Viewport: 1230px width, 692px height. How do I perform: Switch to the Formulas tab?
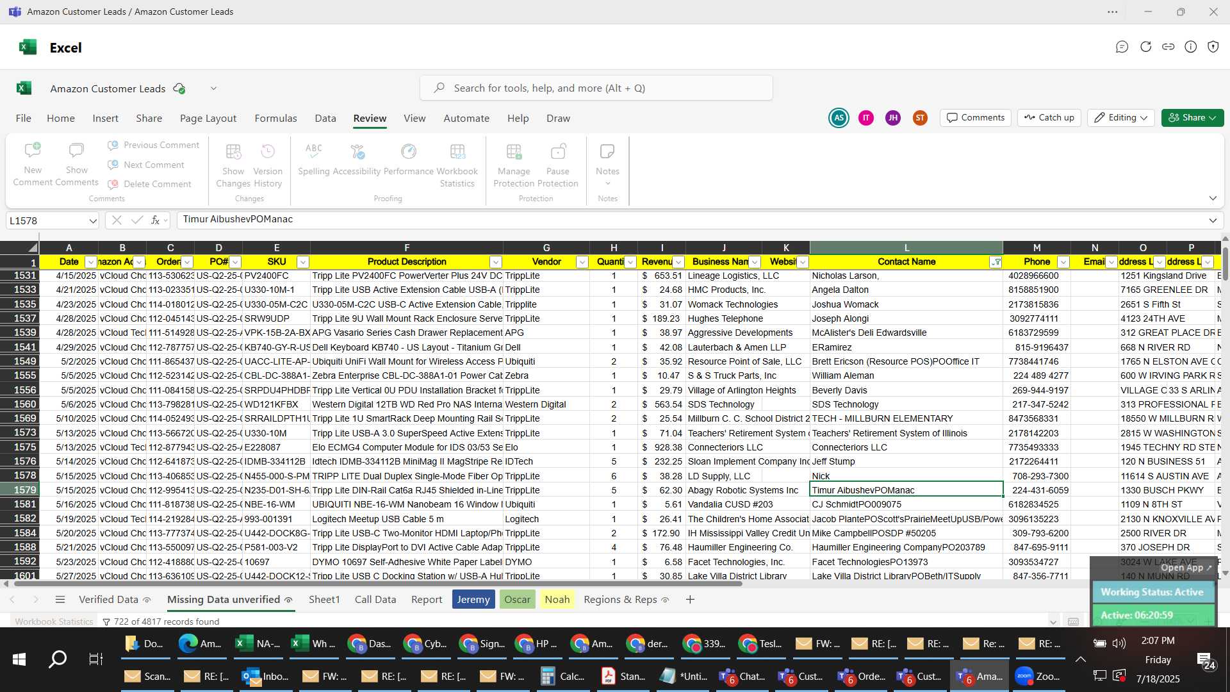tap(275, 119)
